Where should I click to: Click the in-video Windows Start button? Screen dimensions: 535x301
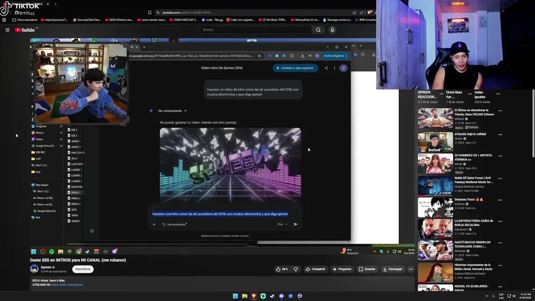tap(33, 251)
